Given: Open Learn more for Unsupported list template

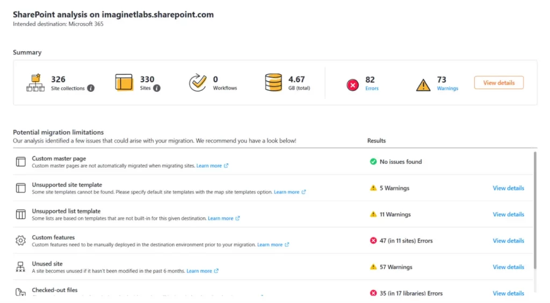Looking at the screenshot, I should pos(221,218).
